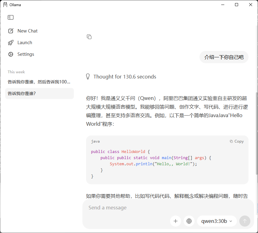Click the Launch rocket icon
Viewport: 258px width, 233px height.
click(x=11, y=43)
